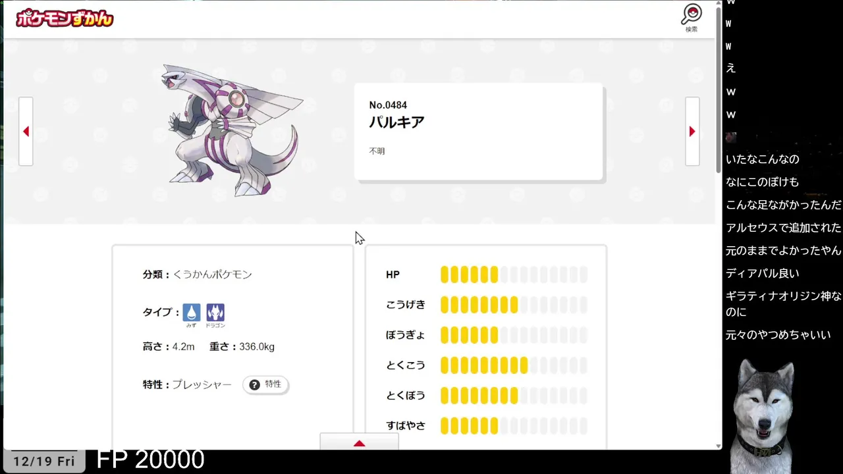Viewport: 843px width, 474px height.
Task: Click scrollbar down arrow at bottom
Action: [719, 446]
